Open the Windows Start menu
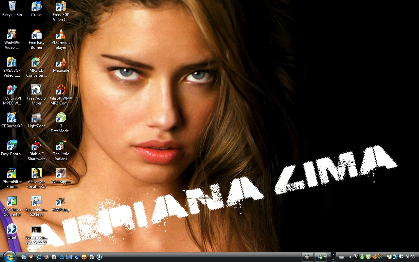Screen dimensions: 419x262 coord(9,257)
